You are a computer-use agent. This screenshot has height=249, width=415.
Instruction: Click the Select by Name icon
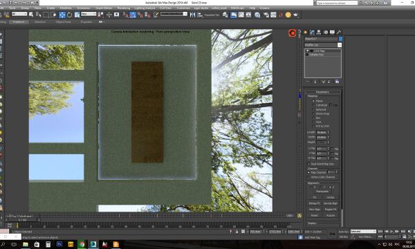click(x=38, y=15)
